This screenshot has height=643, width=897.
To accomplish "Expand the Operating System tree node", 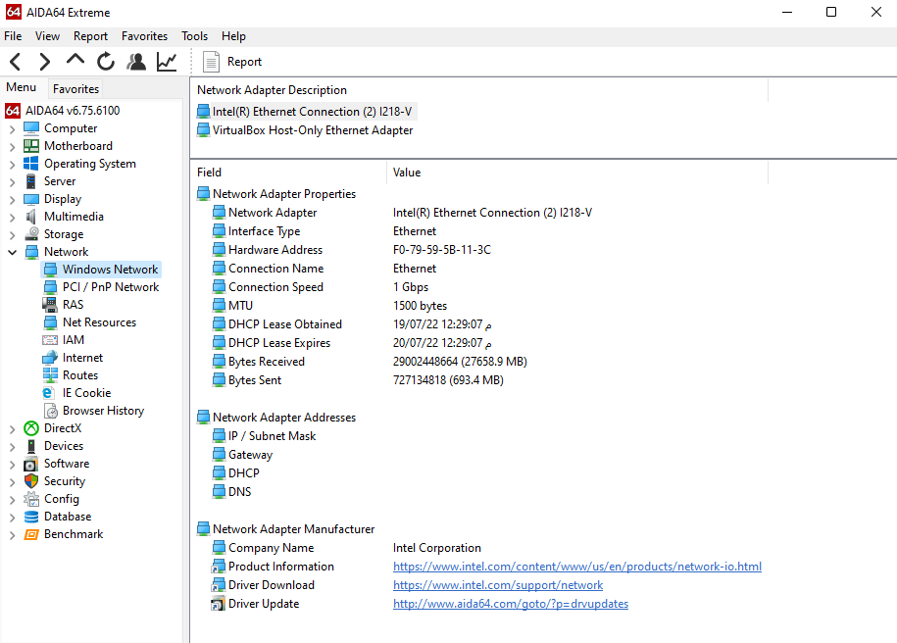I will (12, 165).
